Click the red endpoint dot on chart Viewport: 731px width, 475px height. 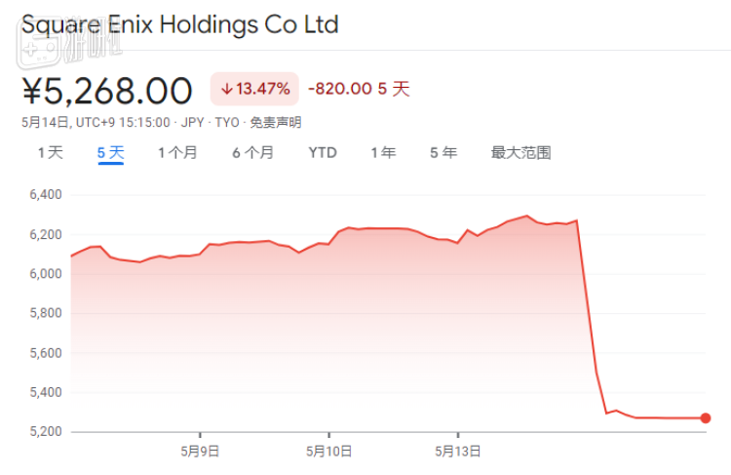(706, 418)
